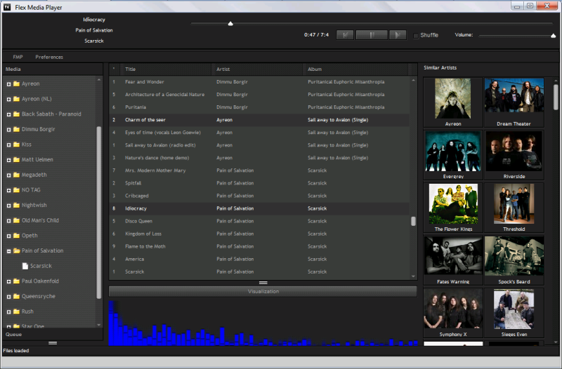Image resolution: width=562 pixels, height=369 pixels.
Task: Click the Flex Media Player title bar icon
Action: pos(7,7)
